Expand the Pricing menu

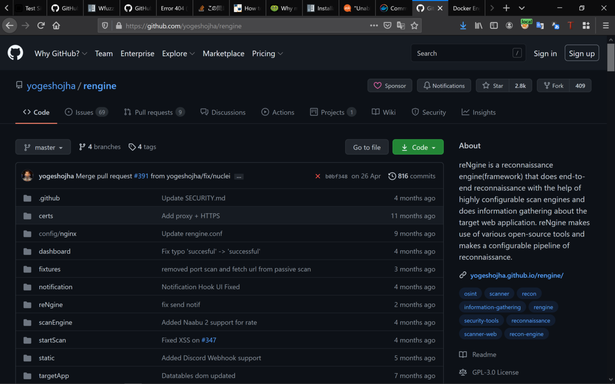click(268, 53)
